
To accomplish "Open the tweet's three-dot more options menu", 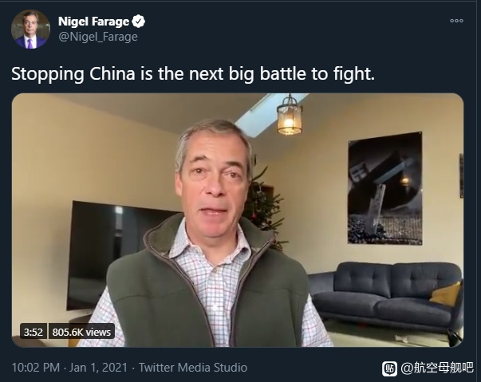I will (456, 21).
